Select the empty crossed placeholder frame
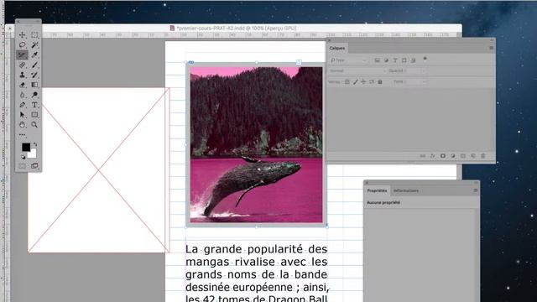The width and height of the screenshot is (537, 302). pos(98,170)
